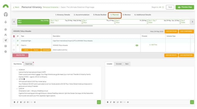Tick the Scheduled Flight row checkbox
This screenshot has height=109, width=197.
click(14, 41)
